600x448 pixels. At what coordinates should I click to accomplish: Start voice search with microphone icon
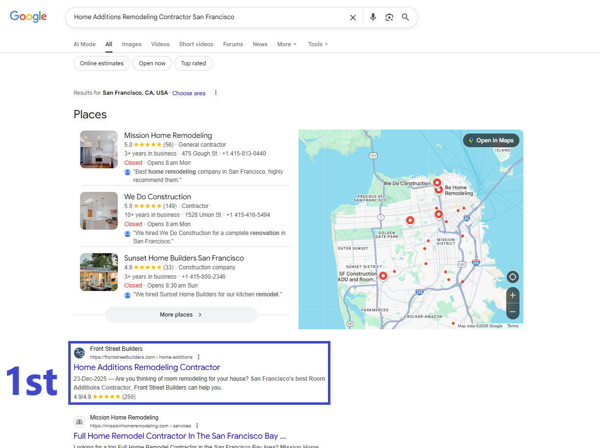373,17
